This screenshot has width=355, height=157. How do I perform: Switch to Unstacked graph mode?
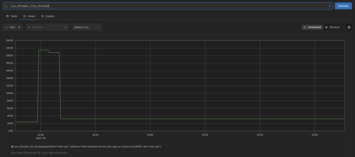pos(312,27)
